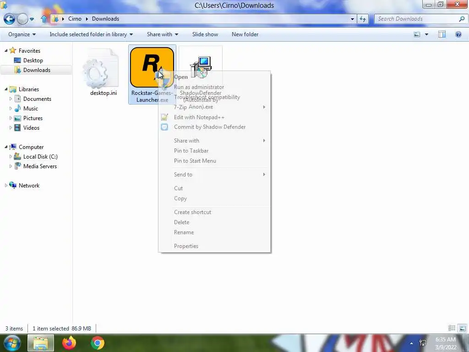Choose Delete in the context menu
Image resolution: width=469 pixels, height=352 pixels.
coord(214,222)
